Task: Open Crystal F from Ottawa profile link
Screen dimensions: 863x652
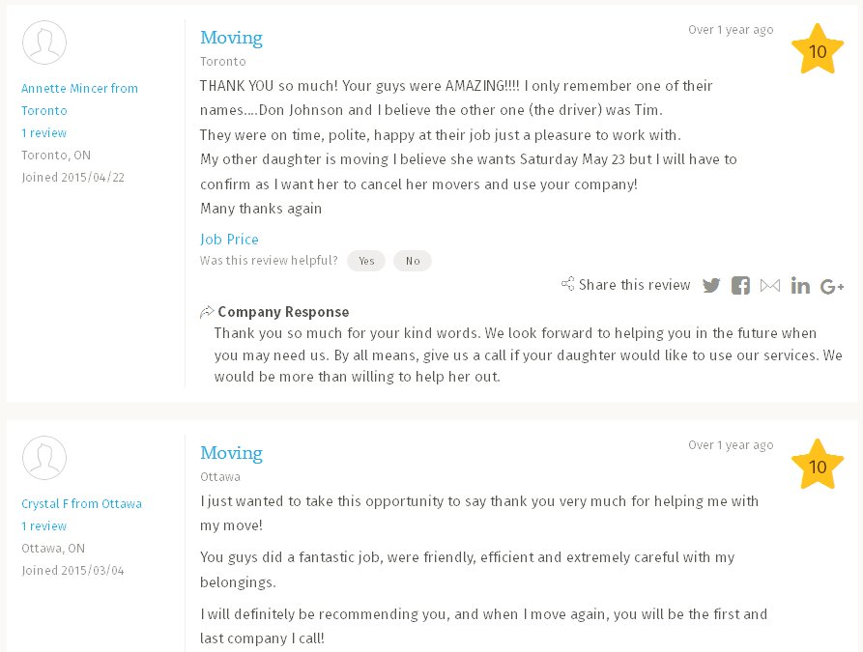Action: [81, 503]
